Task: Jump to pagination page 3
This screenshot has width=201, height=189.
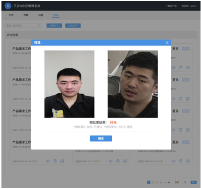Action: click(157, 182)
